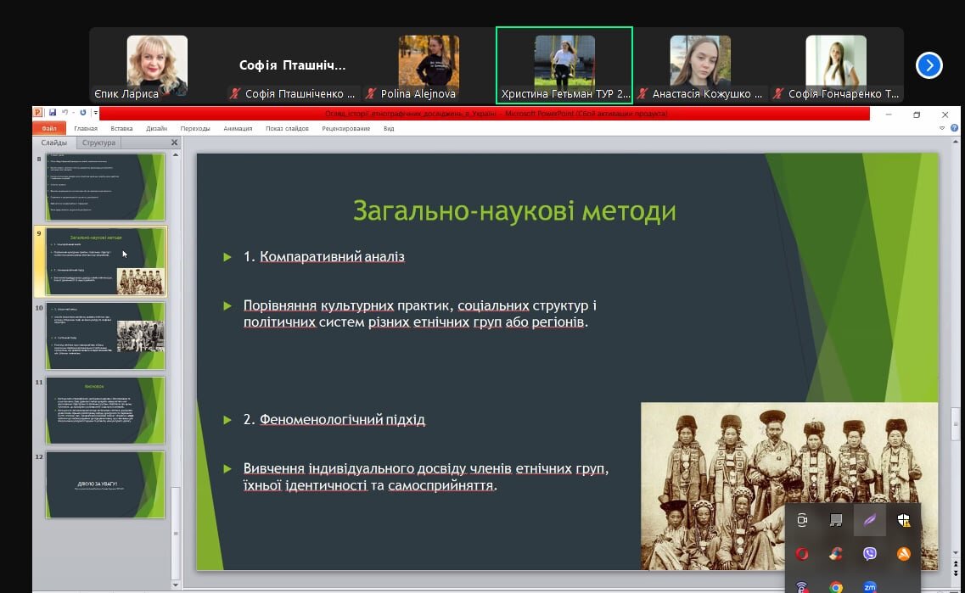Click the Opera icon in tray popup
Viewport: 965px width, 593px height.
point(801,554)
